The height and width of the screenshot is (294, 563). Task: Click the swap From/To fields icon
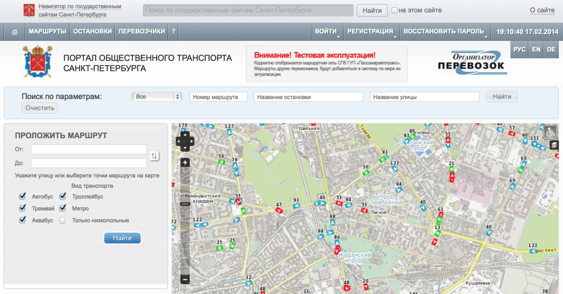[x=154, y=156]
